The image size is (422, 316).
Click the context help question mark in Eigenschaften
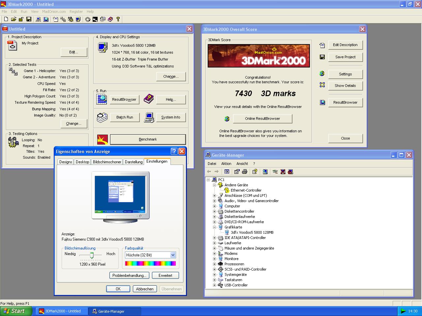coord(174,151)
